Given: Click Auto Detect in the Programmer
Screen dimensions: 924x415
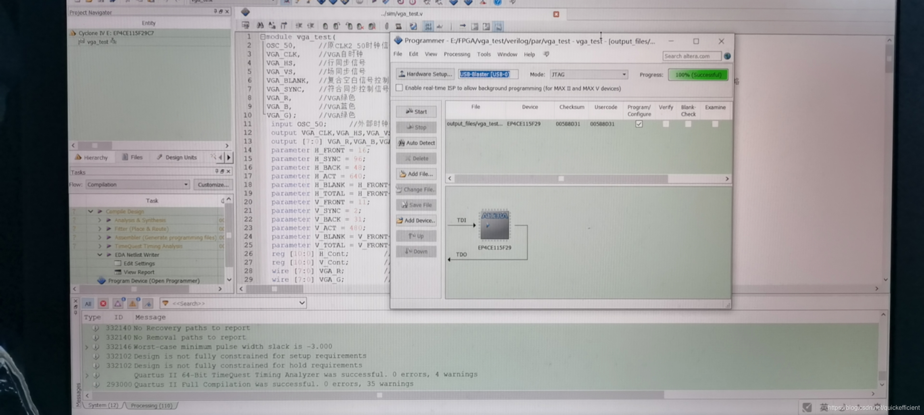Looking at the screenshot, I should (416, 143).
